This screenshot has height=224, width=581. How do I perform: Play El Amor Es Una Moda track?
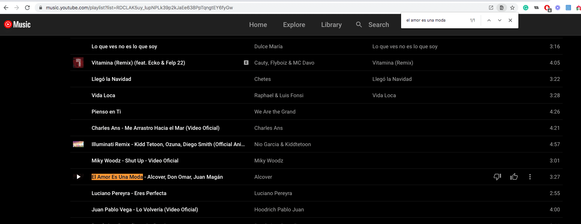click(78, 177)
